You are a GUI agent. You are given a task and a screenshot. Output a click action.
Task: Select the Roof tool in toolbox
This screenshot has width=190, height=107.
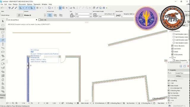point(3,64)
